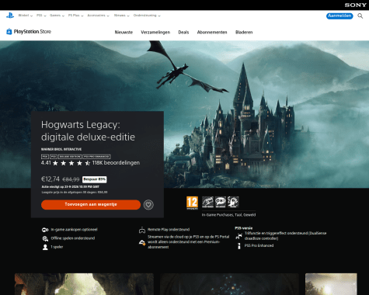
Task: Click the Deluxe Edition tag
Action: (x=70, y=157)
